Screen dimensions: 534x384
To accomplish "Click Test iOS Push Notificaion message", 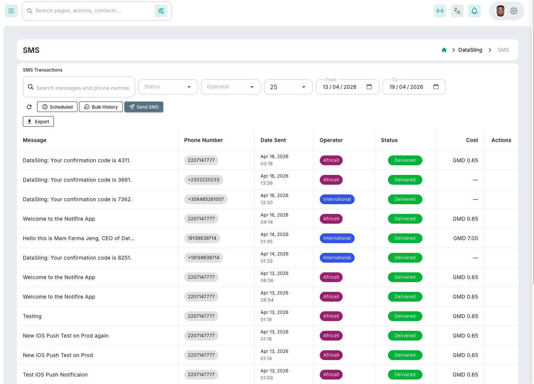I will click(x=55, y=375).
